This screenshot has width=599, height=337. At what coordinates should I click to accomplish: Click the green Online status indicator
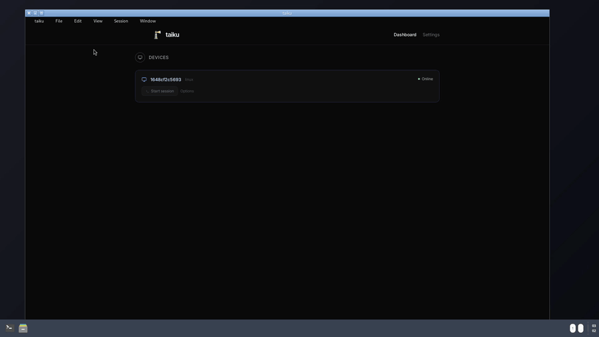coord(425,79)
